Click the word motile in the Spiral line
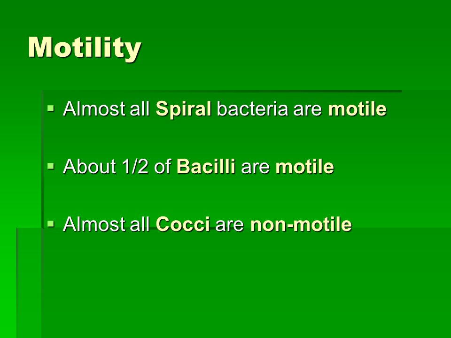 coord(357,108)
